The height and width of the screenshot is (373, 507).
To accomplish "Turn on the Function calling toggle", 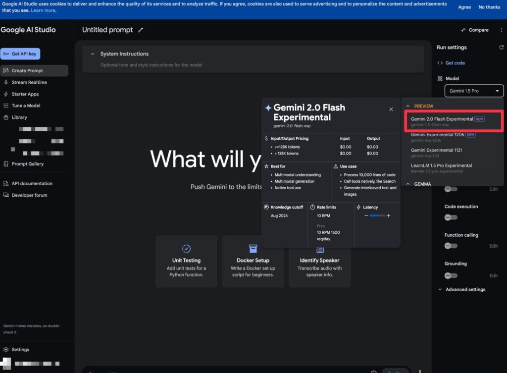I will [451, 246].
